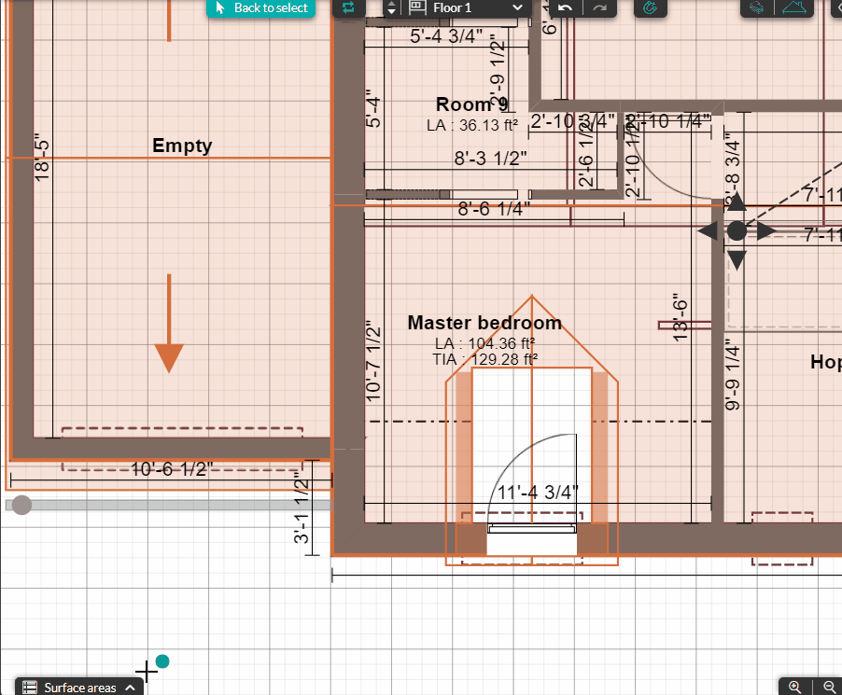
Task: Expand the right-edge panel chevron
Action: point(838,7)
